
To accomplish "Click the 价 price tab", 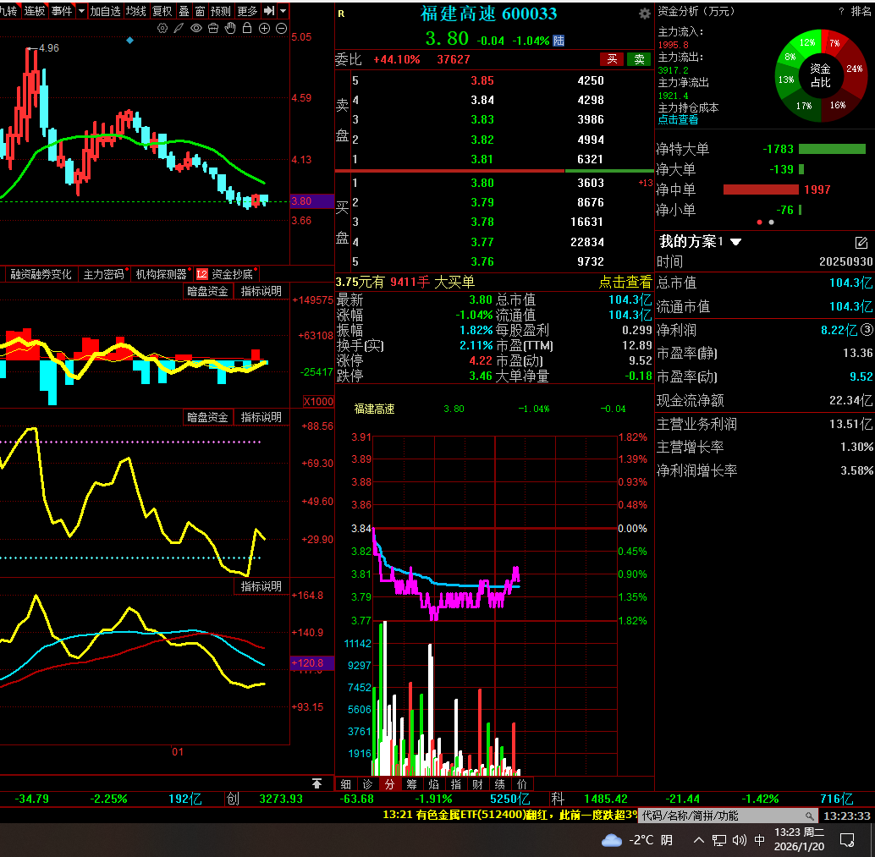I will pos(522,784).
